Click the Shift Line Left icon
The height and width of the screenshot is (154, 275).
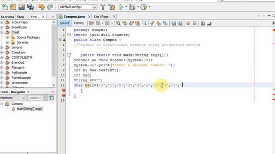click(174, 23)
